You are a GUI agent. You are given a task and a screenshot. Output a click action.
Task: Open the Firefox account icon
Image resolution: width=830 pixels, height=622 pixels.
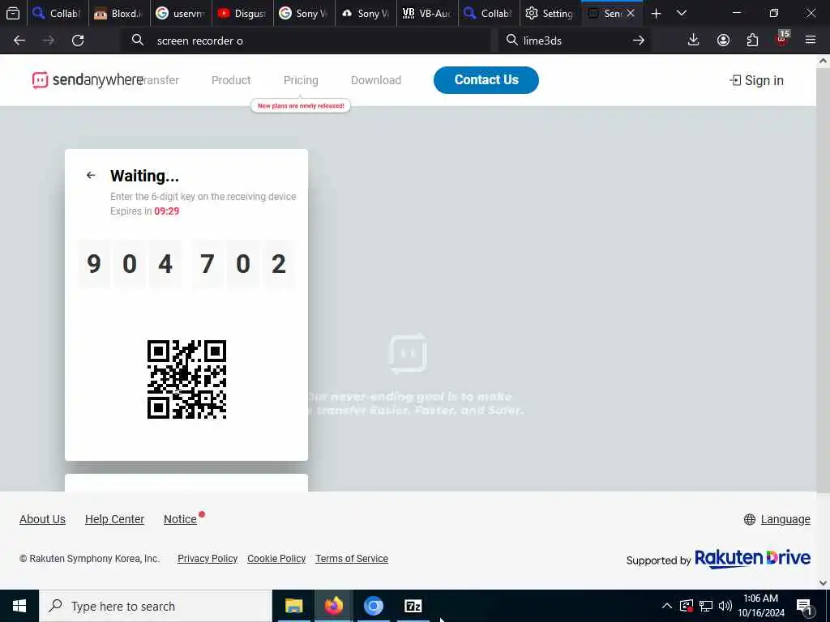point(723,40)
